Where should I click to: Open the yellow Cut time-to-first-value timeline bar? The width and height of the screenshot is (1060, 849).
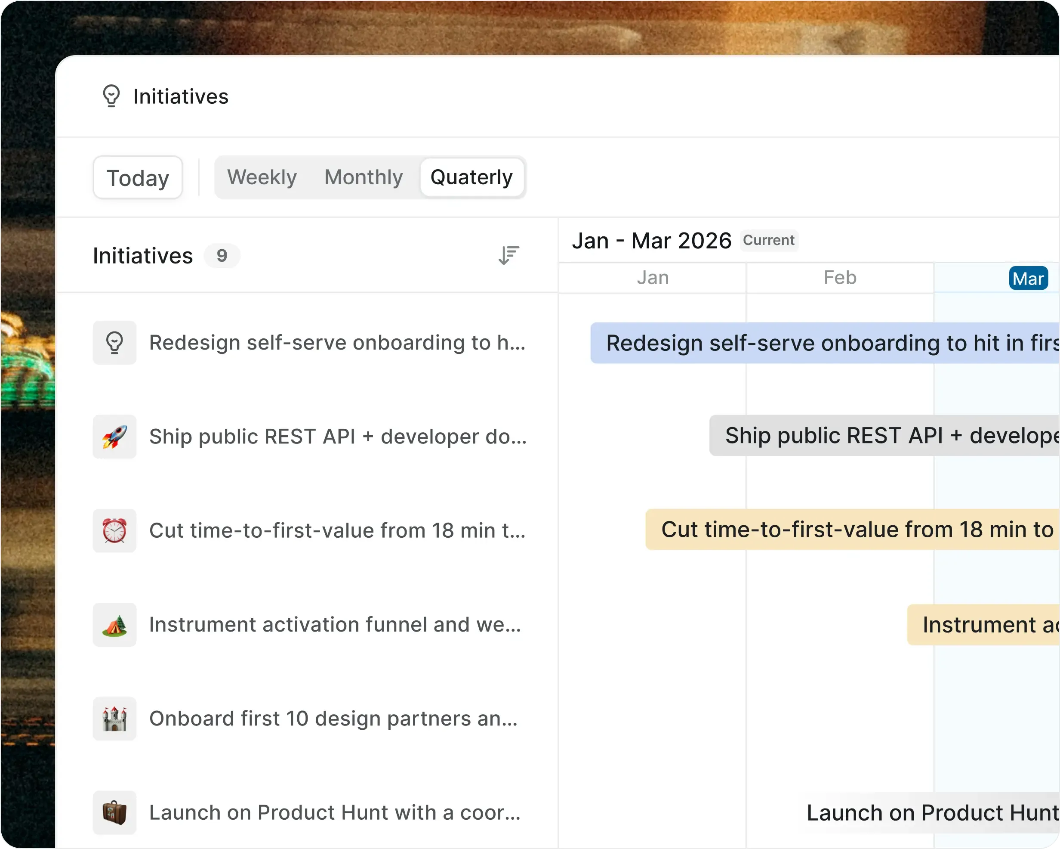[x=853, y=530]
